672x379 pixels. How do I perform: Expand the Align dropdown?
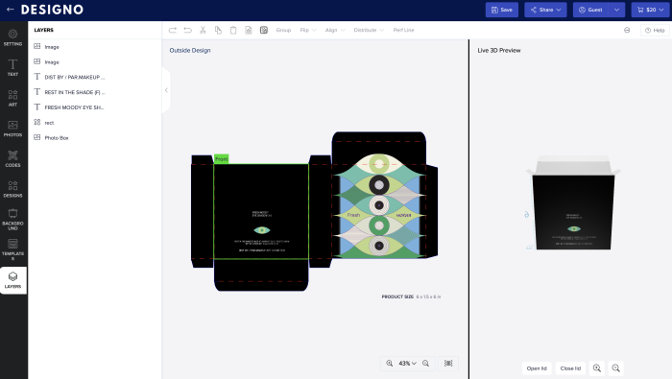click(x=335, y=30)
